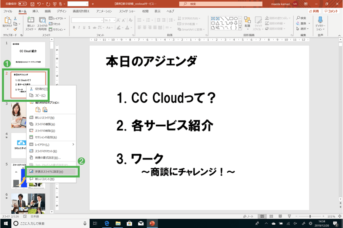
Task: Toggle Strikethrough formatting
Action: [95, 27]
